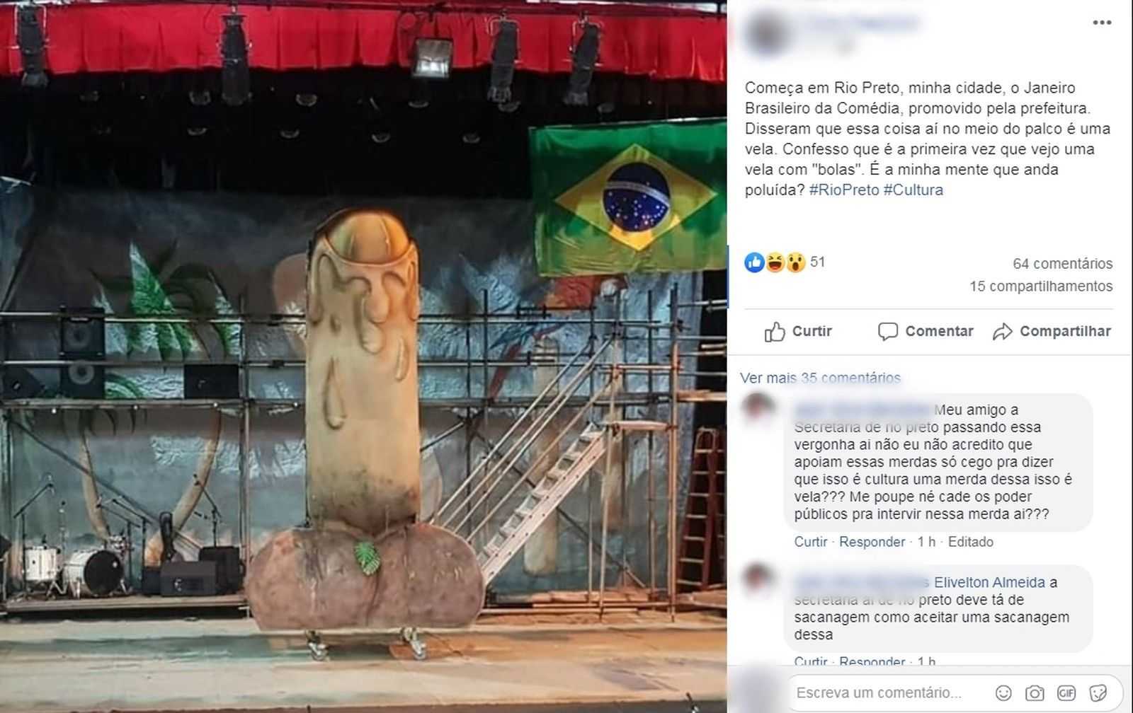This screenshot has height=713, width=1133.
Task: Click the Compartilhar share button
Action: pyautogui.click(x=1052, y=331)
